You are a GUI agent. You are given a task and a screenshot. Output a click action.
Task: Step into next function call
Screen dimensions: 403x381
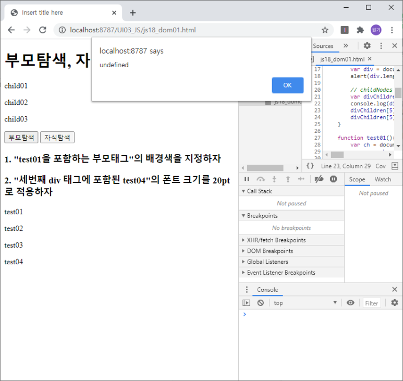pos(274,179)
